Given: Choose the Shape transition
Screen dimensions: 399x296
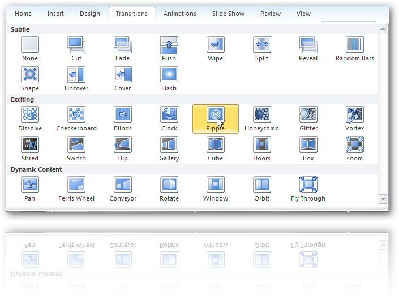Looking at the screenshot, I should coord(30,79).
